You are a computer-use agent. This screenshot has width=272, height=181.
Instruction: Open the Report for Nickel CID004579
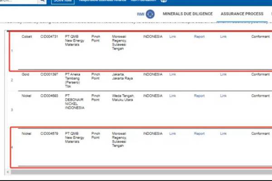click(x=199, y=133)
